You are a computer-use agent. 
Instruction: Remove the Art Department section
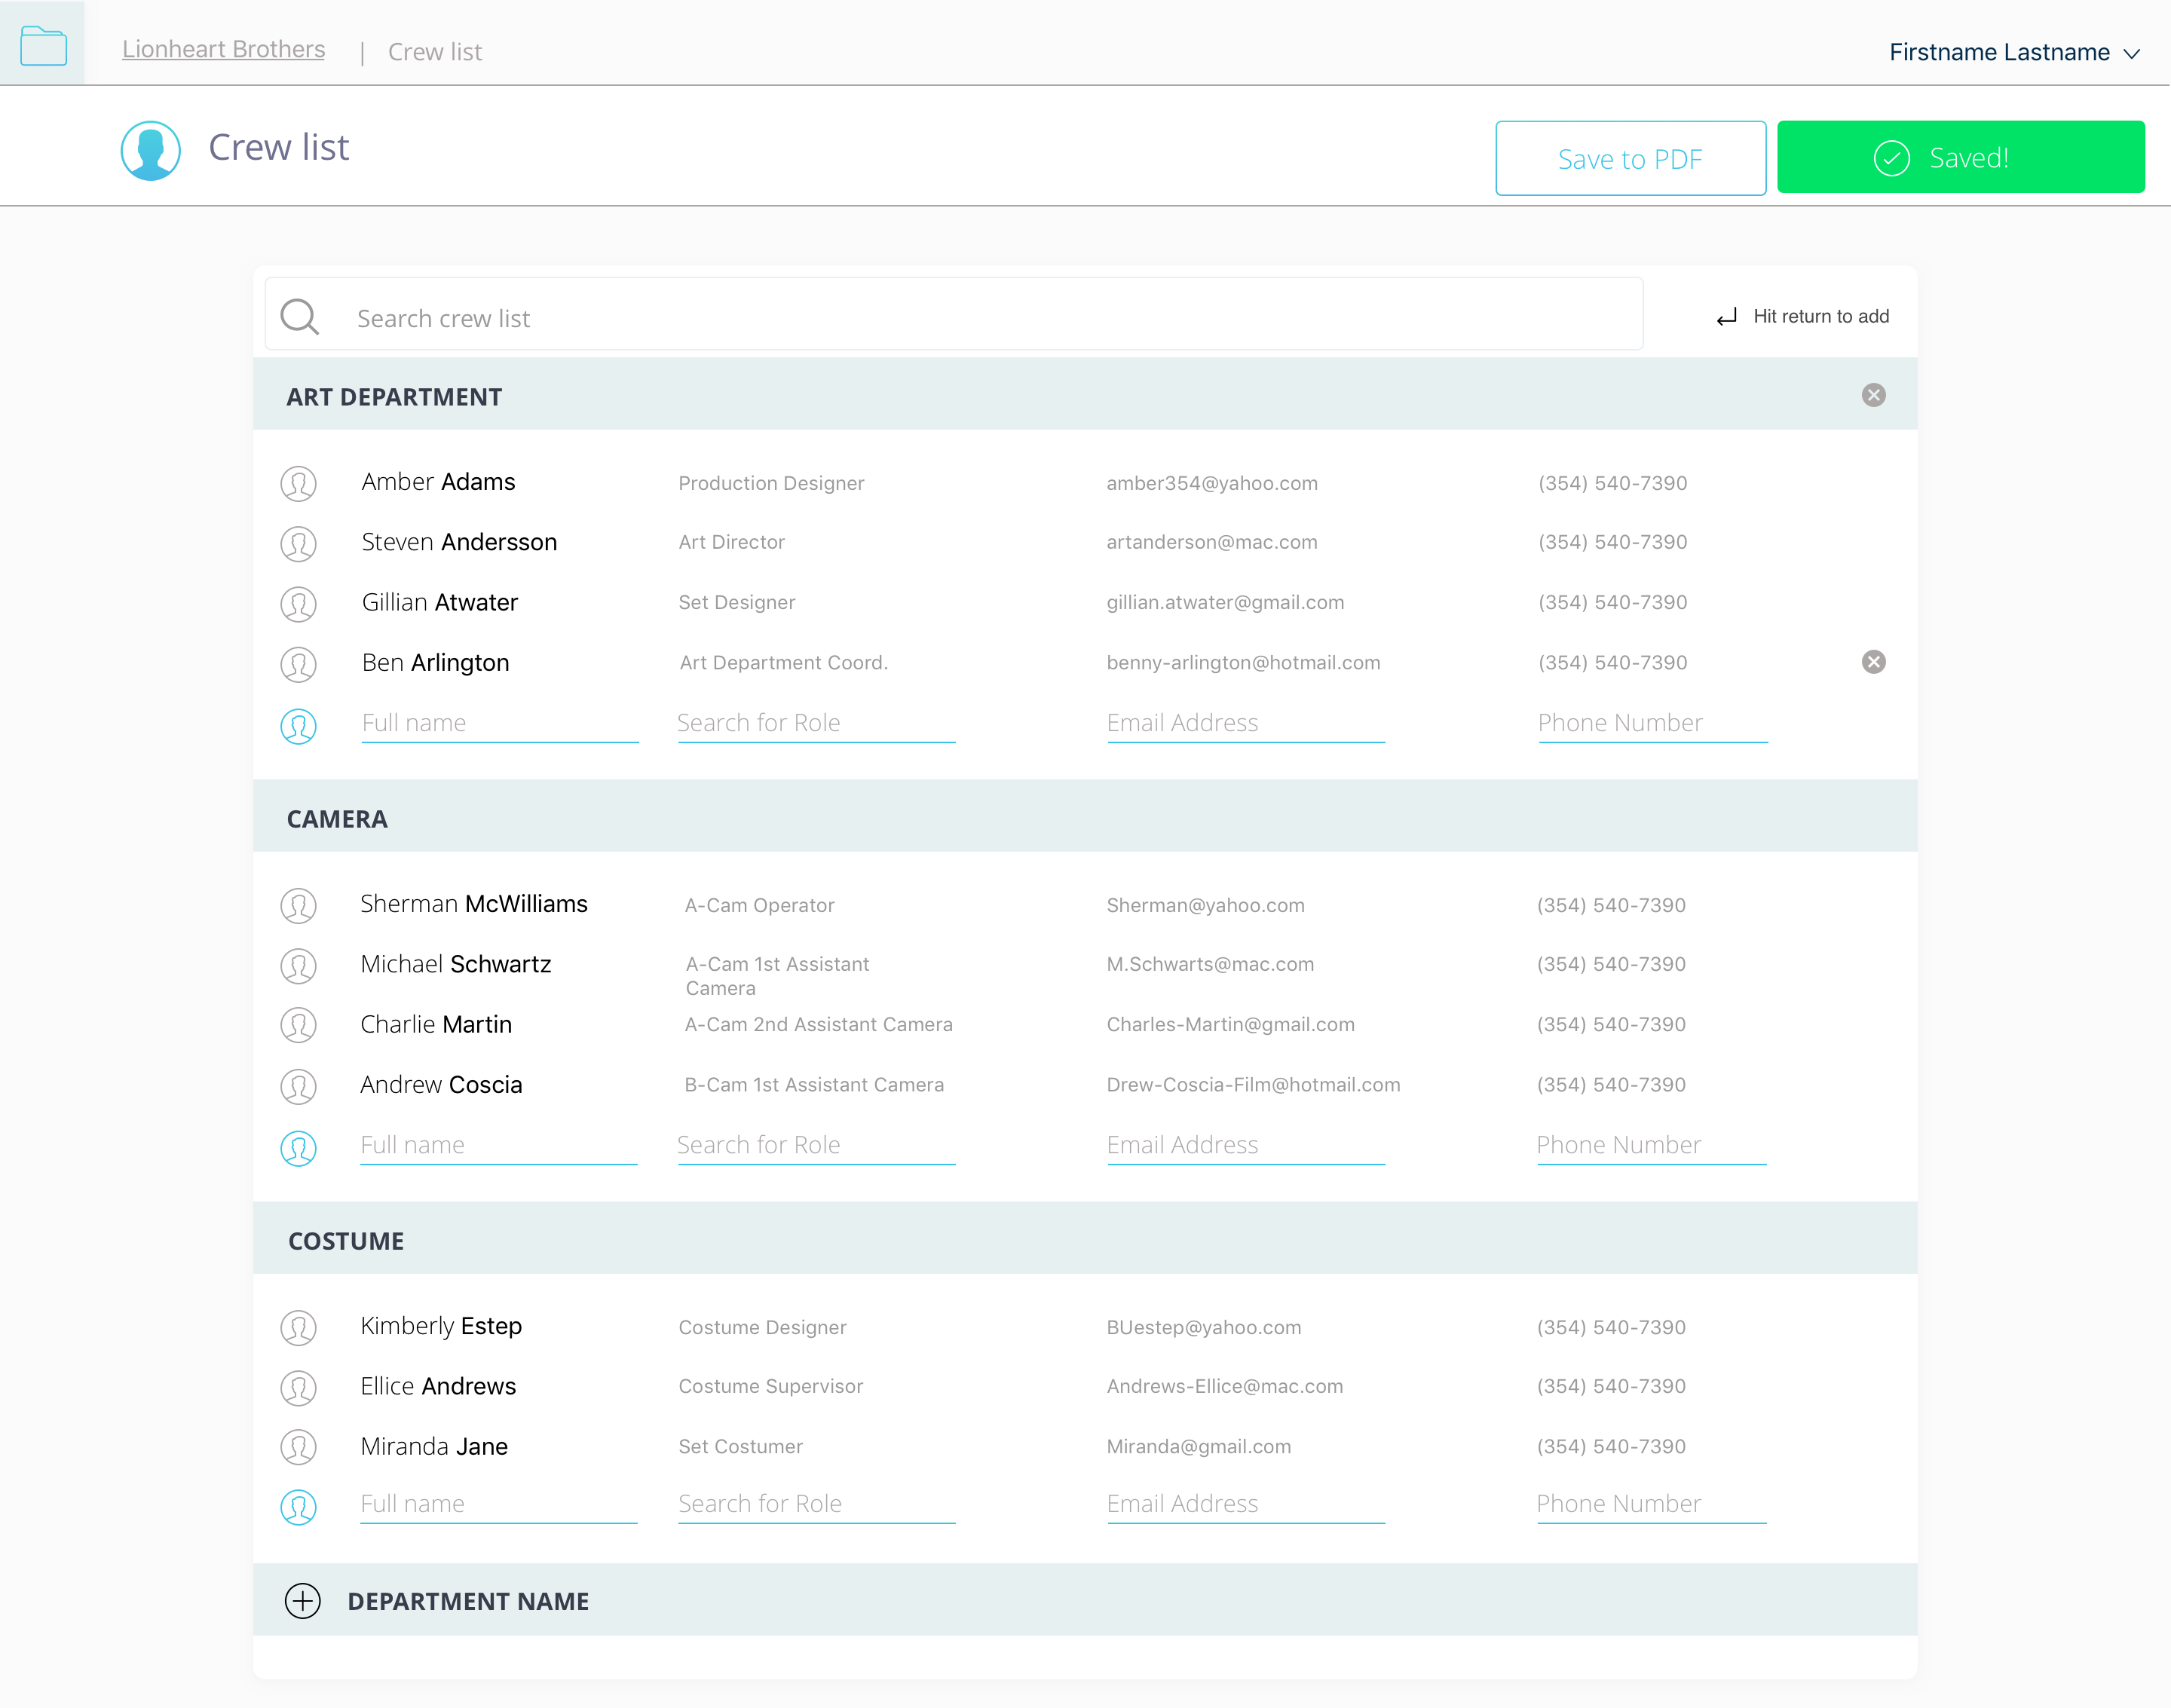tap(1873, 395)
